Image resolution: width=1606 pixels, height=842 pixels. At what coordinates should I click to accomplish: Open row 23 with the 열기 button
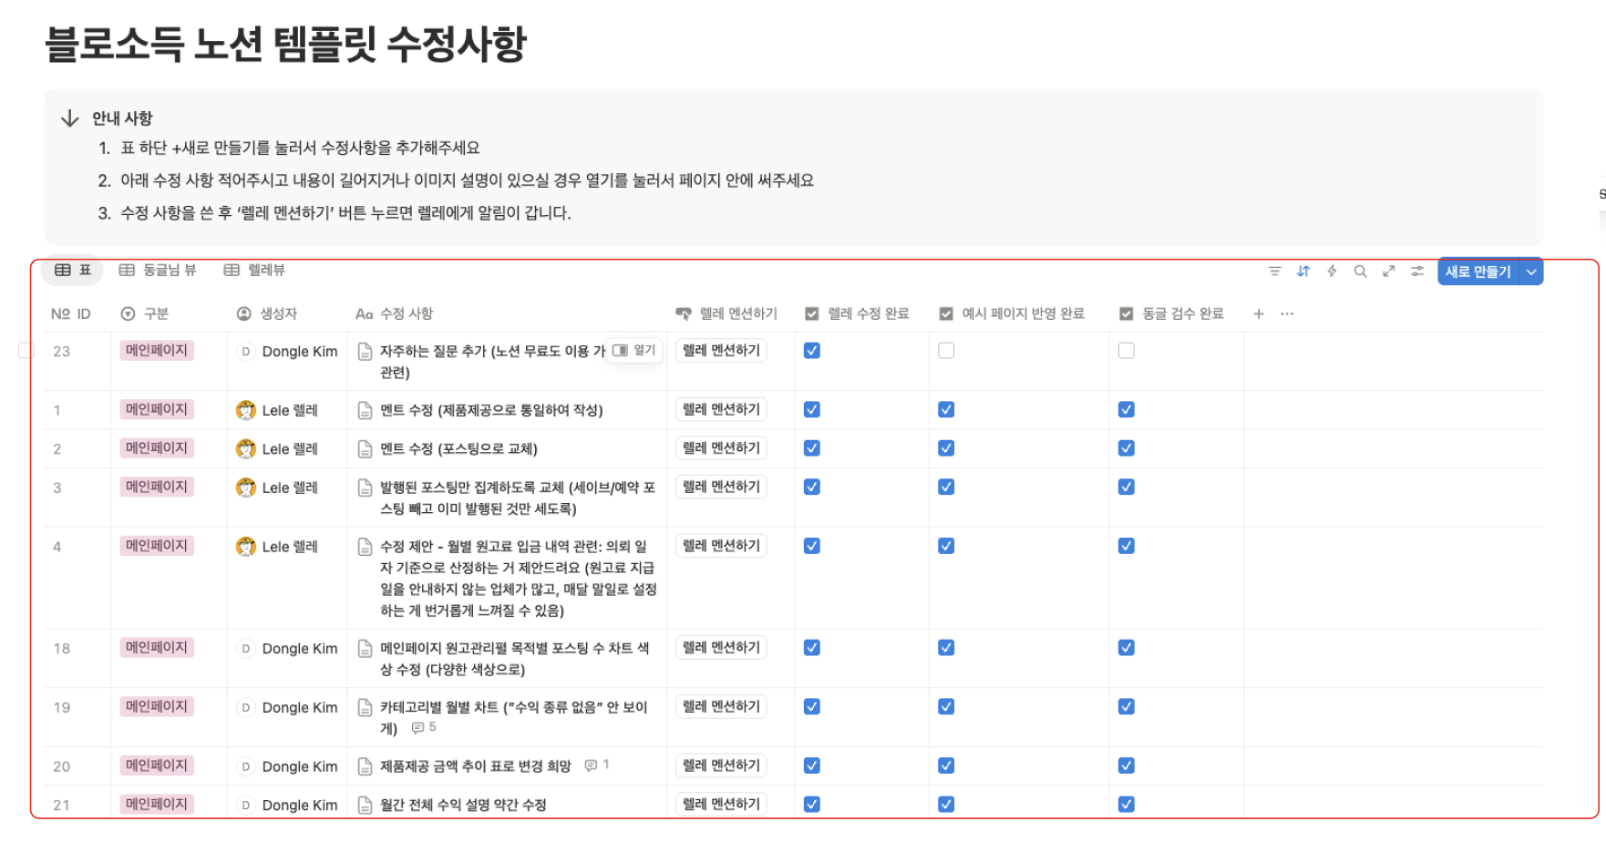(x=635, y=350)
